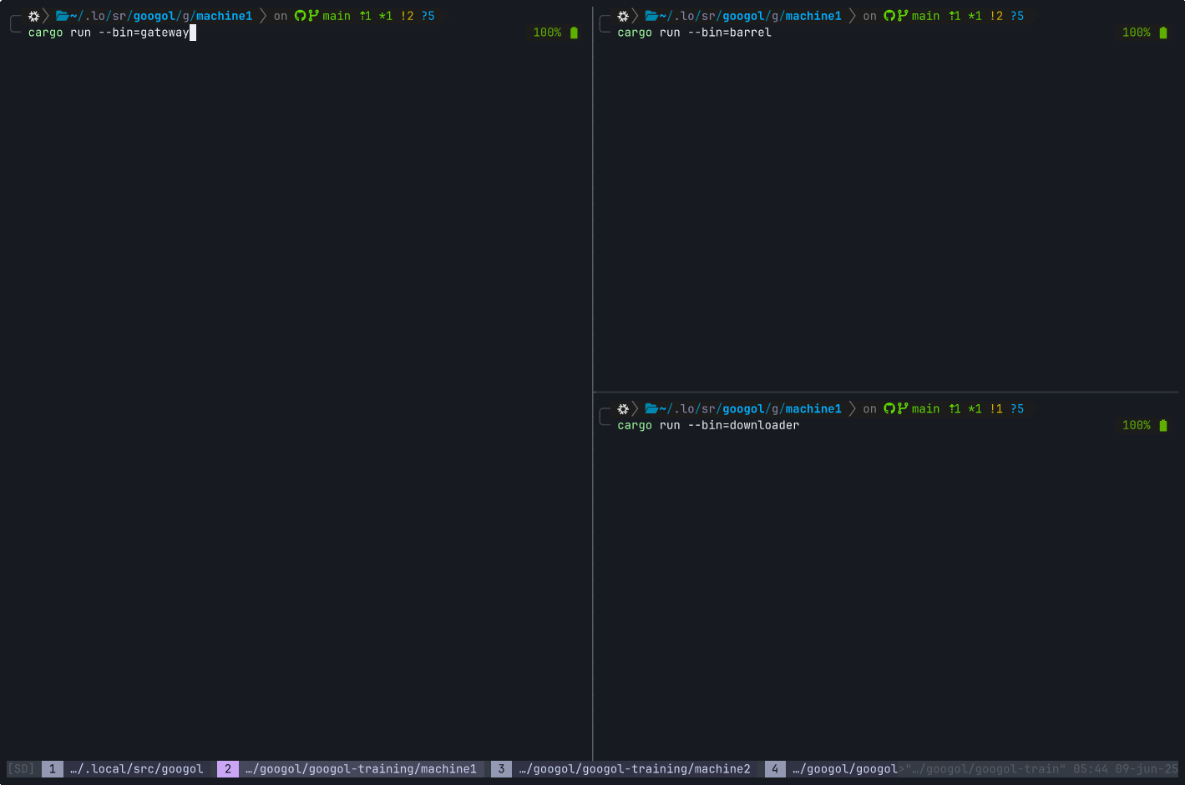The width and height of the screenshot is (1185, 785).
Task: Click the "main" branch name in barrel pane
Action: click(925, 16)
